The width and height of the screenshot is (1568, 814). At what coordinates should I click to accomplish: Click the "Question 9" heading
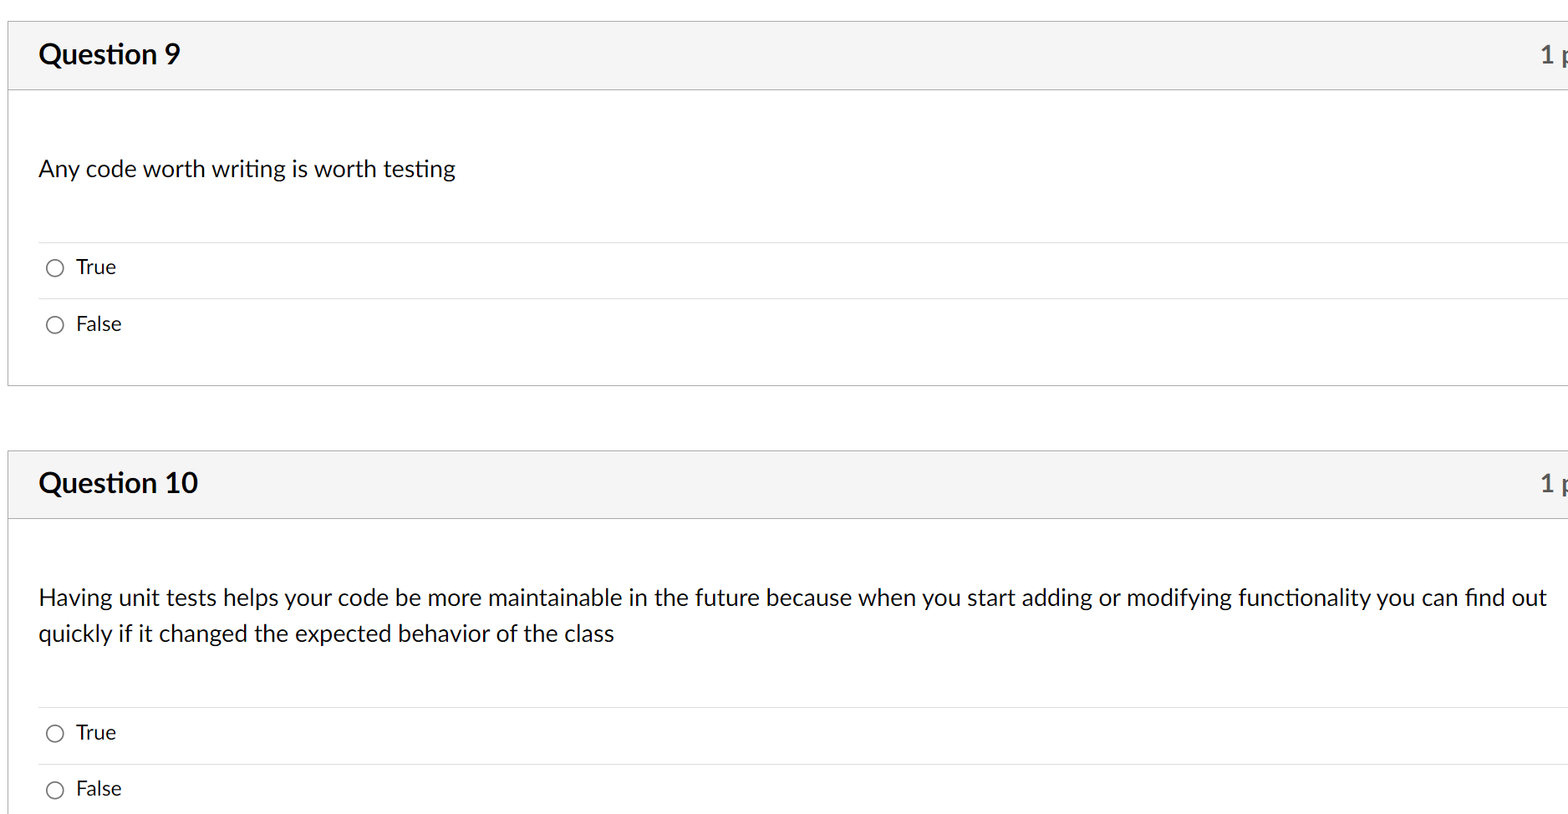point(109,55)
